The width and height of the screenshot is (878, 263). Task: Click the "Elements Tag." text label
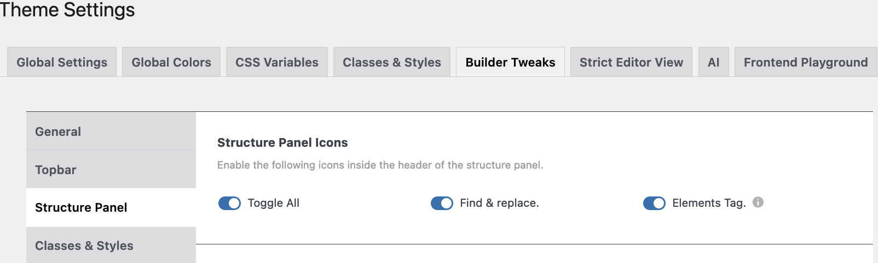click(709, 203)
